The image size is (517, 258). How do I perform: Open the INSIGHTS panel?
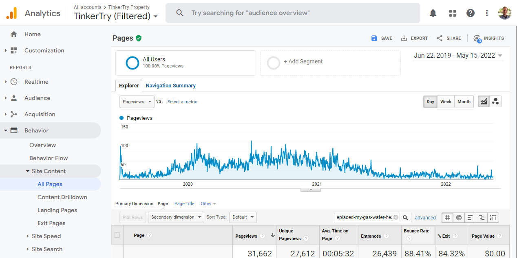click(x=488, y=38)
